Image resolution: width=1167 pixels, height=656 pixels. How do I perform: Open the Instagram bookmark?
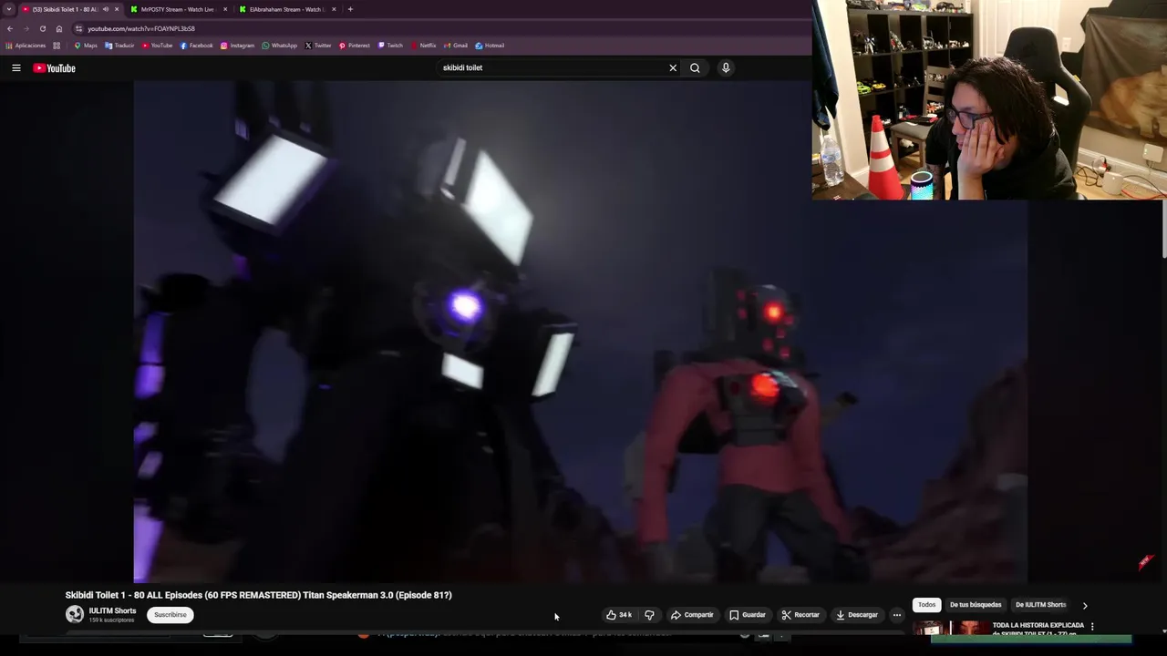pos(237,46)
